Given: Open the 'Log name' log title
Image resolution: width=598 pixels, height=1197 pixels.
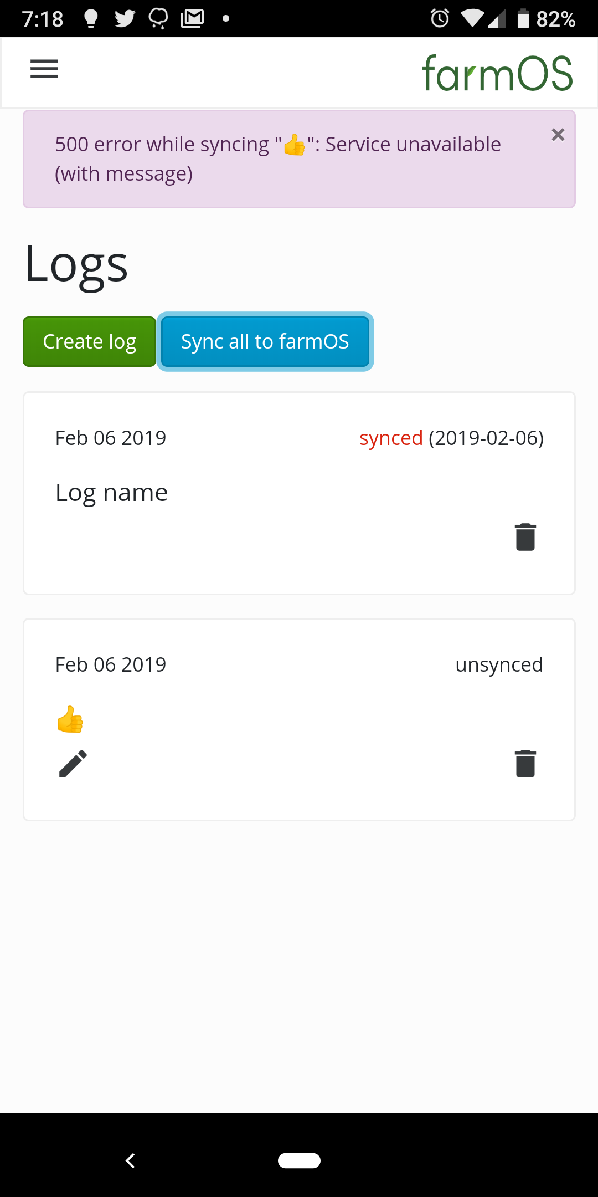Looking at the screenshot, I should (111, 492).
